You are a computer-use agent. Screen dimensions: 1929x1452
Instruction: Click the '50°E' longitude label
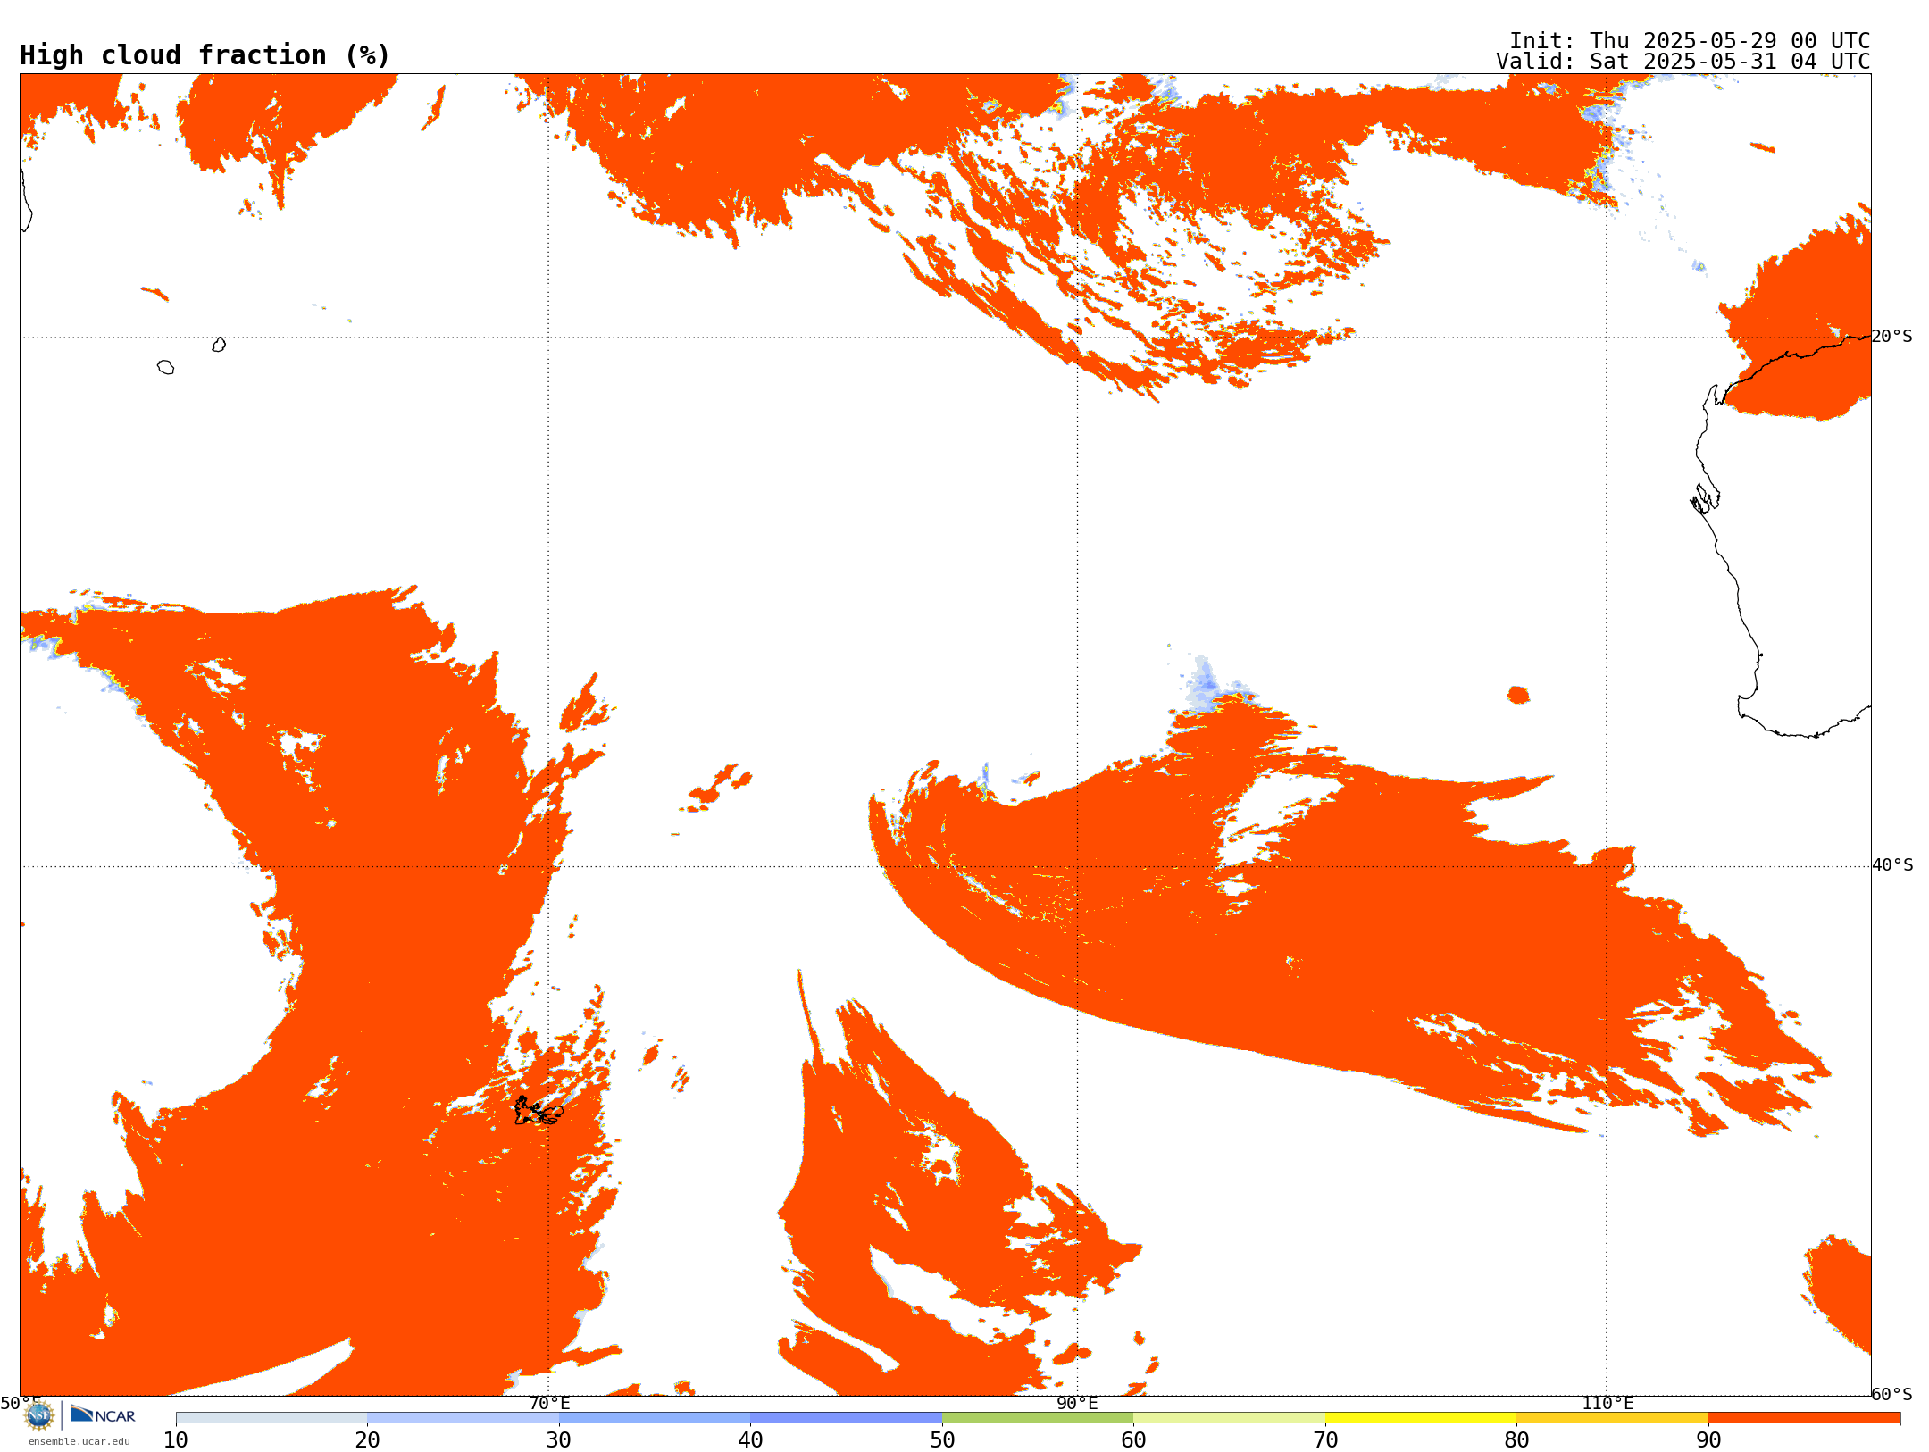pos(21,1404)
